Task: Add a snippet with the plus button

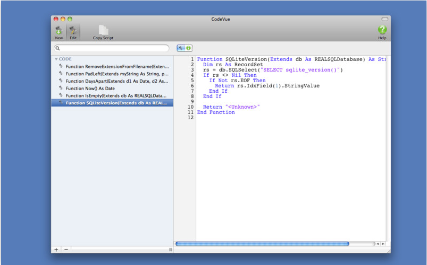Action: 56,250
